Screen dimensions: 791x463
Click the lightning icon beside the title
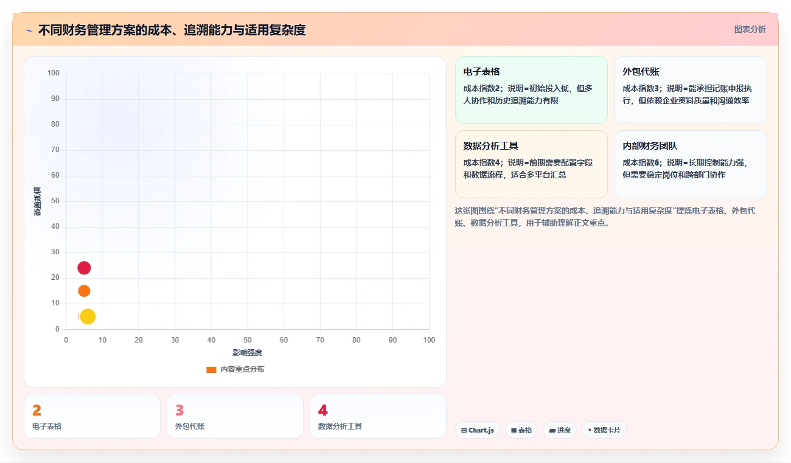[29, 30]
